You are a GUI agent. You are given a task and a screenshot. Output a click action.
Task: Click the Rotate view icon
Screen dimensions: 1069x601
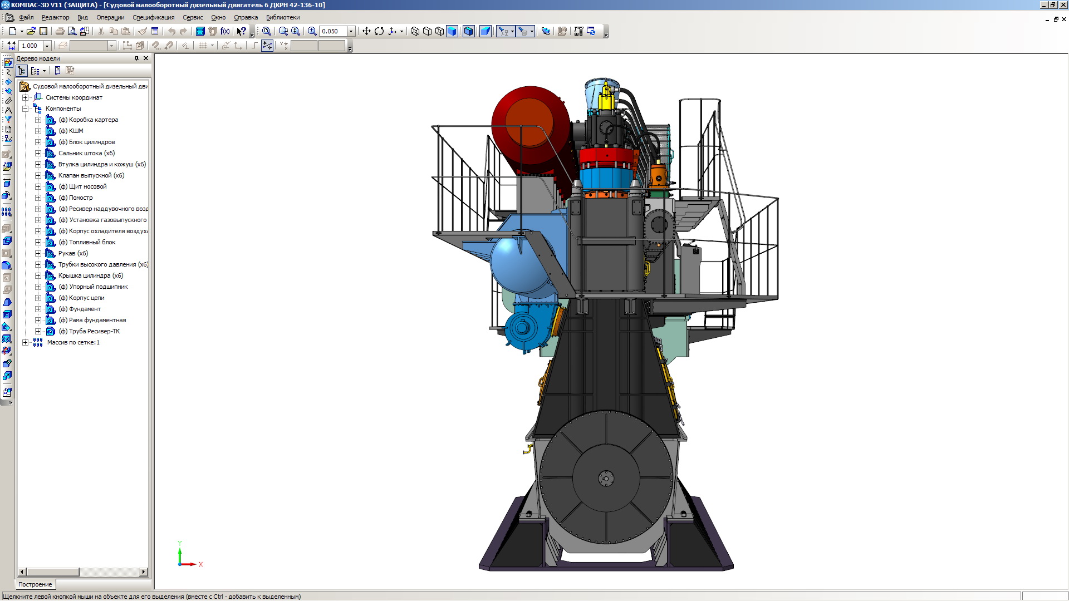(x=379, y=31)
